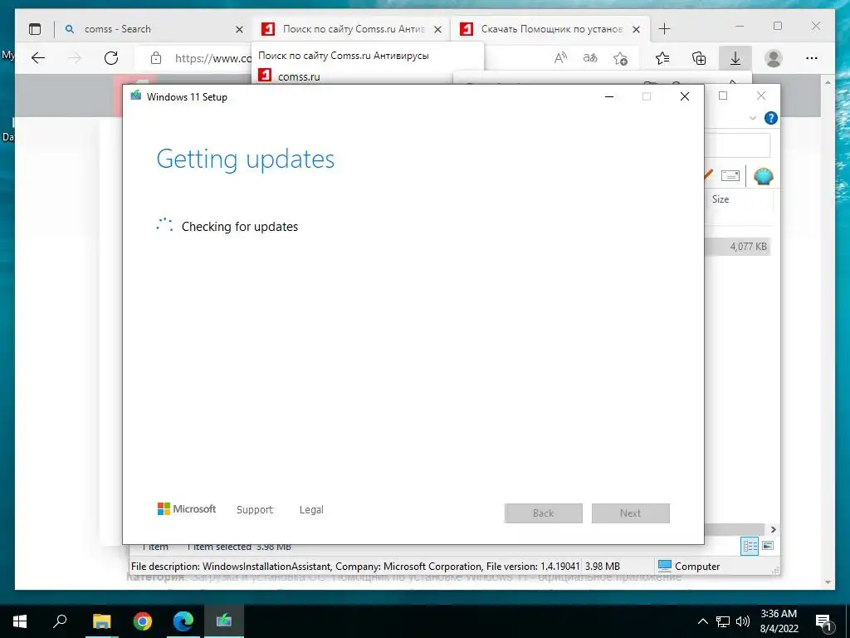
Task: Open the Edge Downloads panel
Action: coord(735,58)
